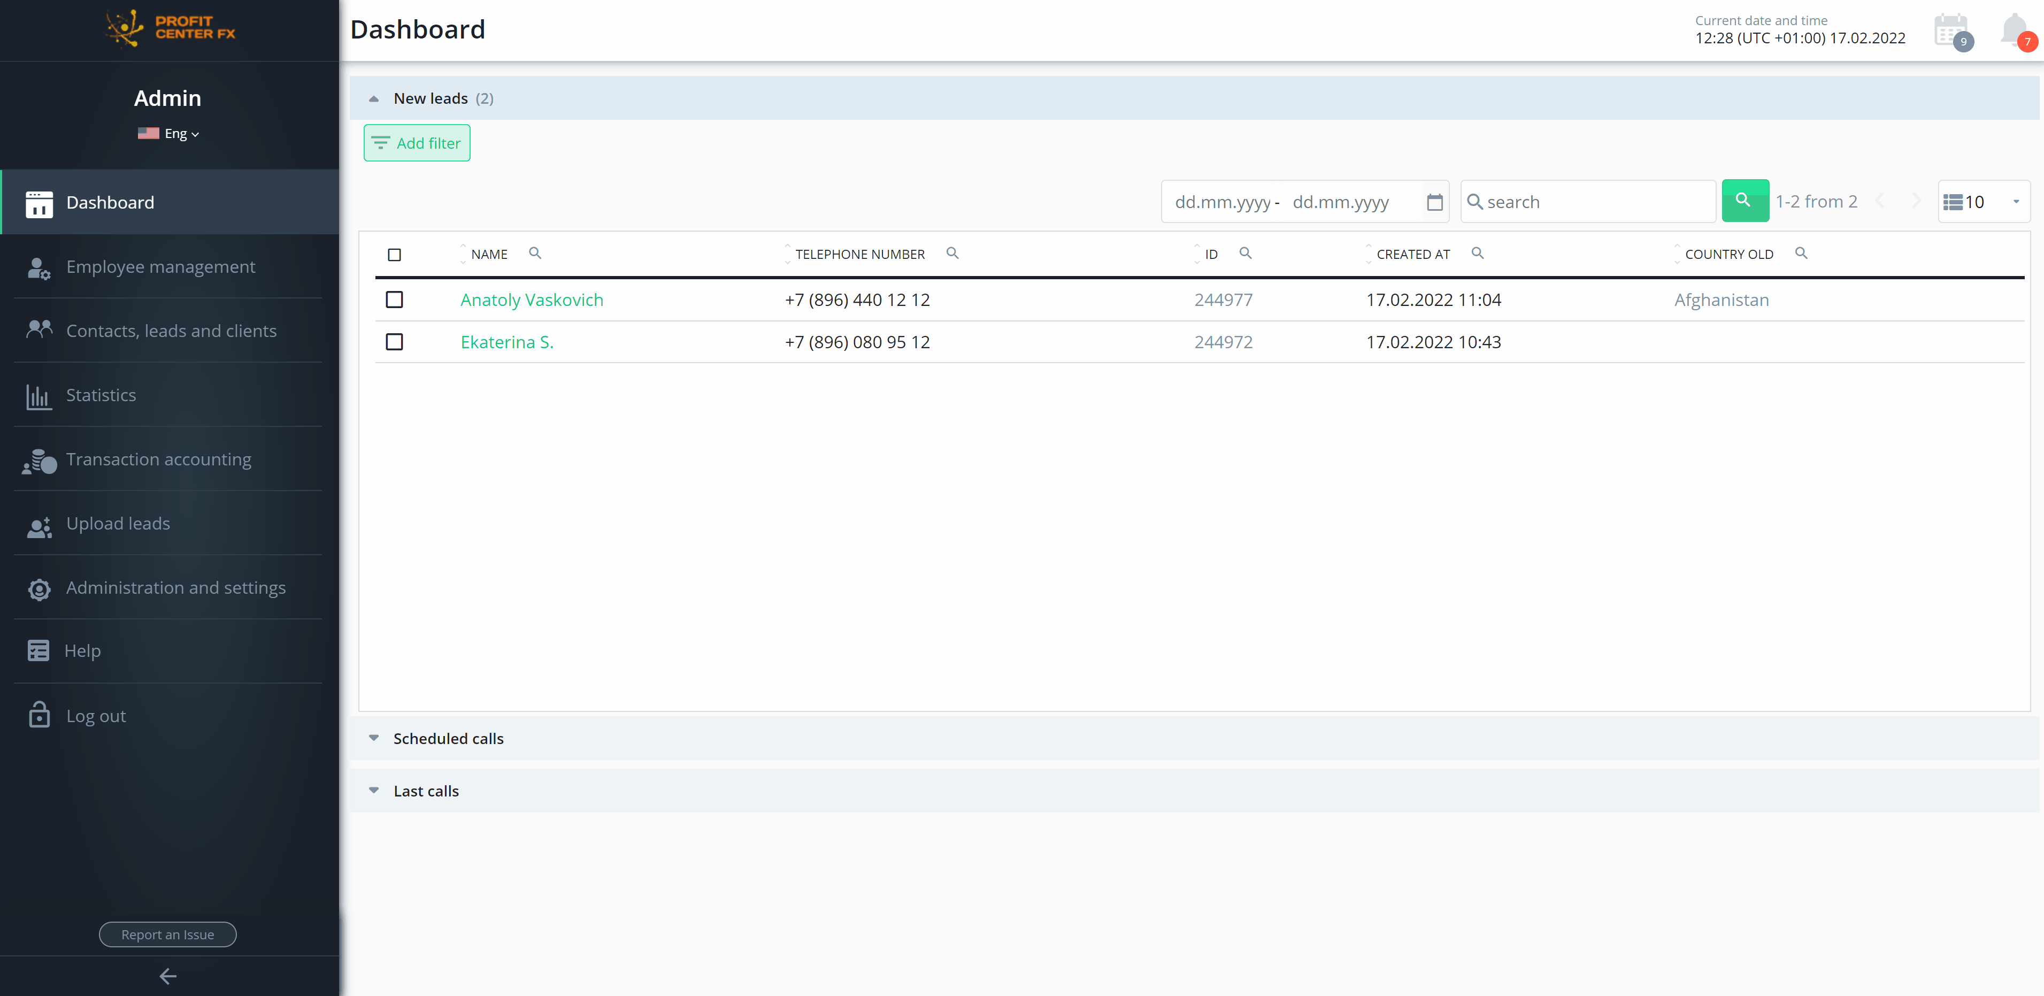2044x996 pixels.
Task: Expand the Last calls section
Action: click(x=373, y=791)
